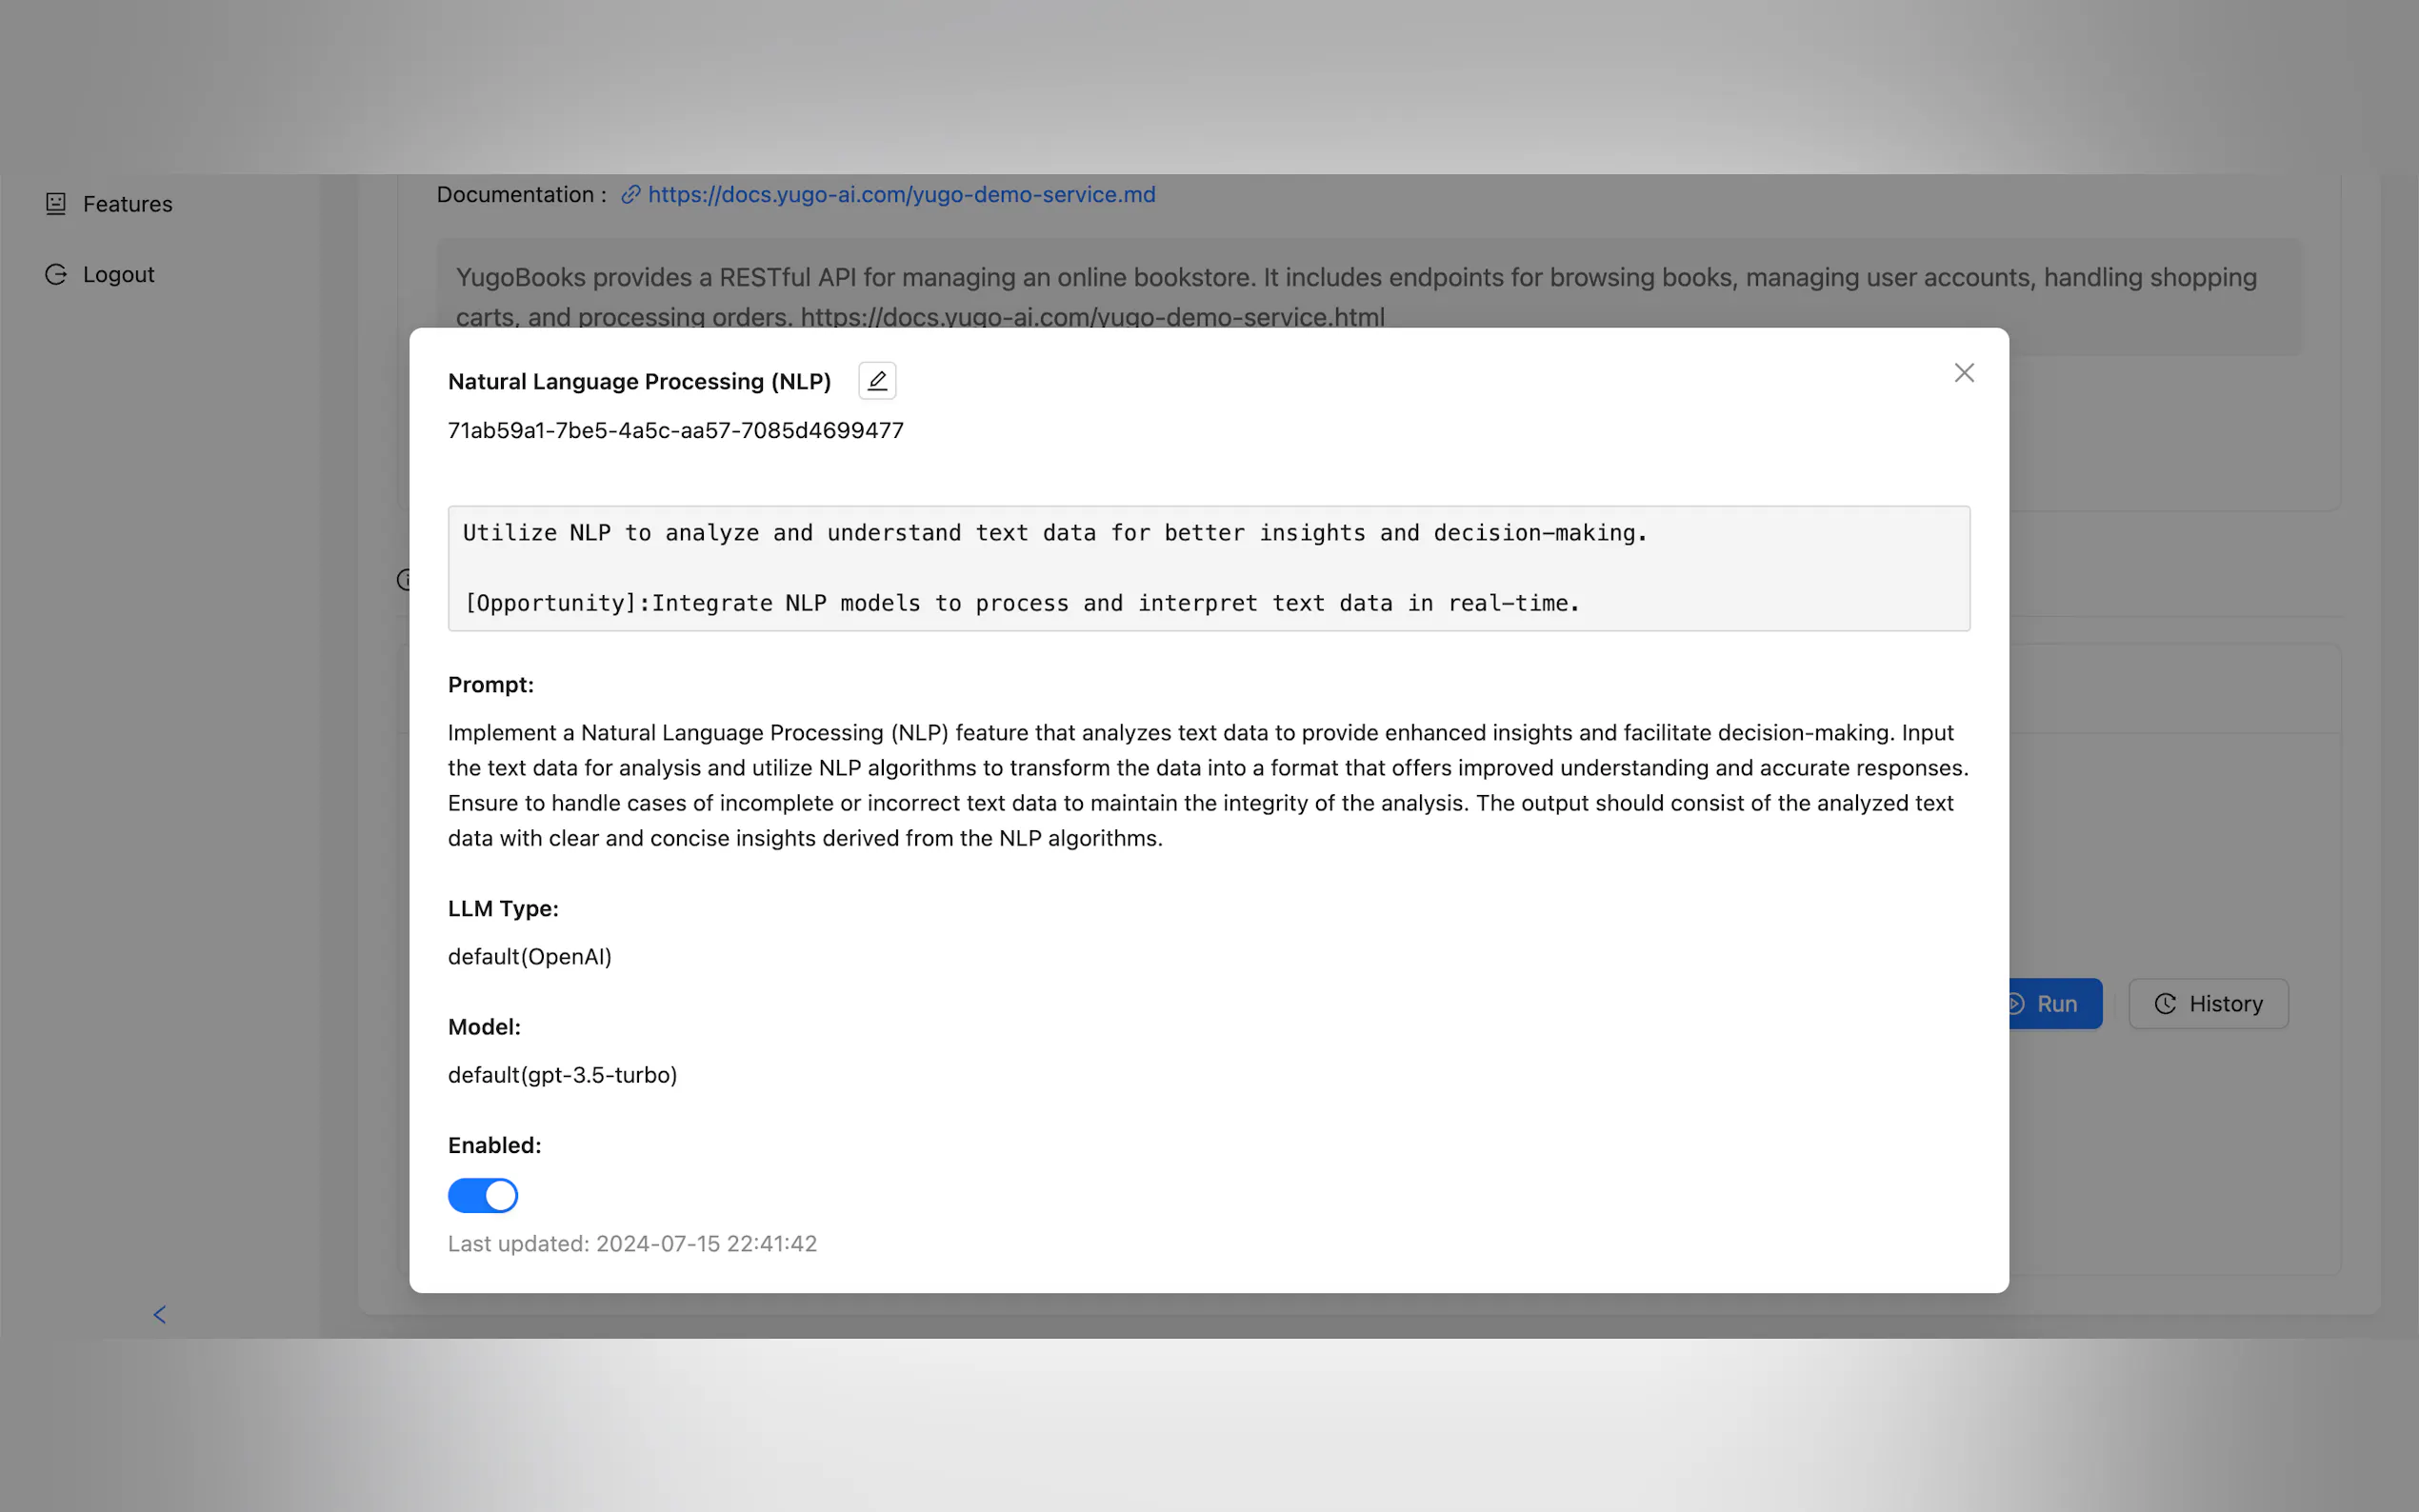Toggle off the Enabled switch
The image size is (2419, 1512).
(x=483, y=1195)
